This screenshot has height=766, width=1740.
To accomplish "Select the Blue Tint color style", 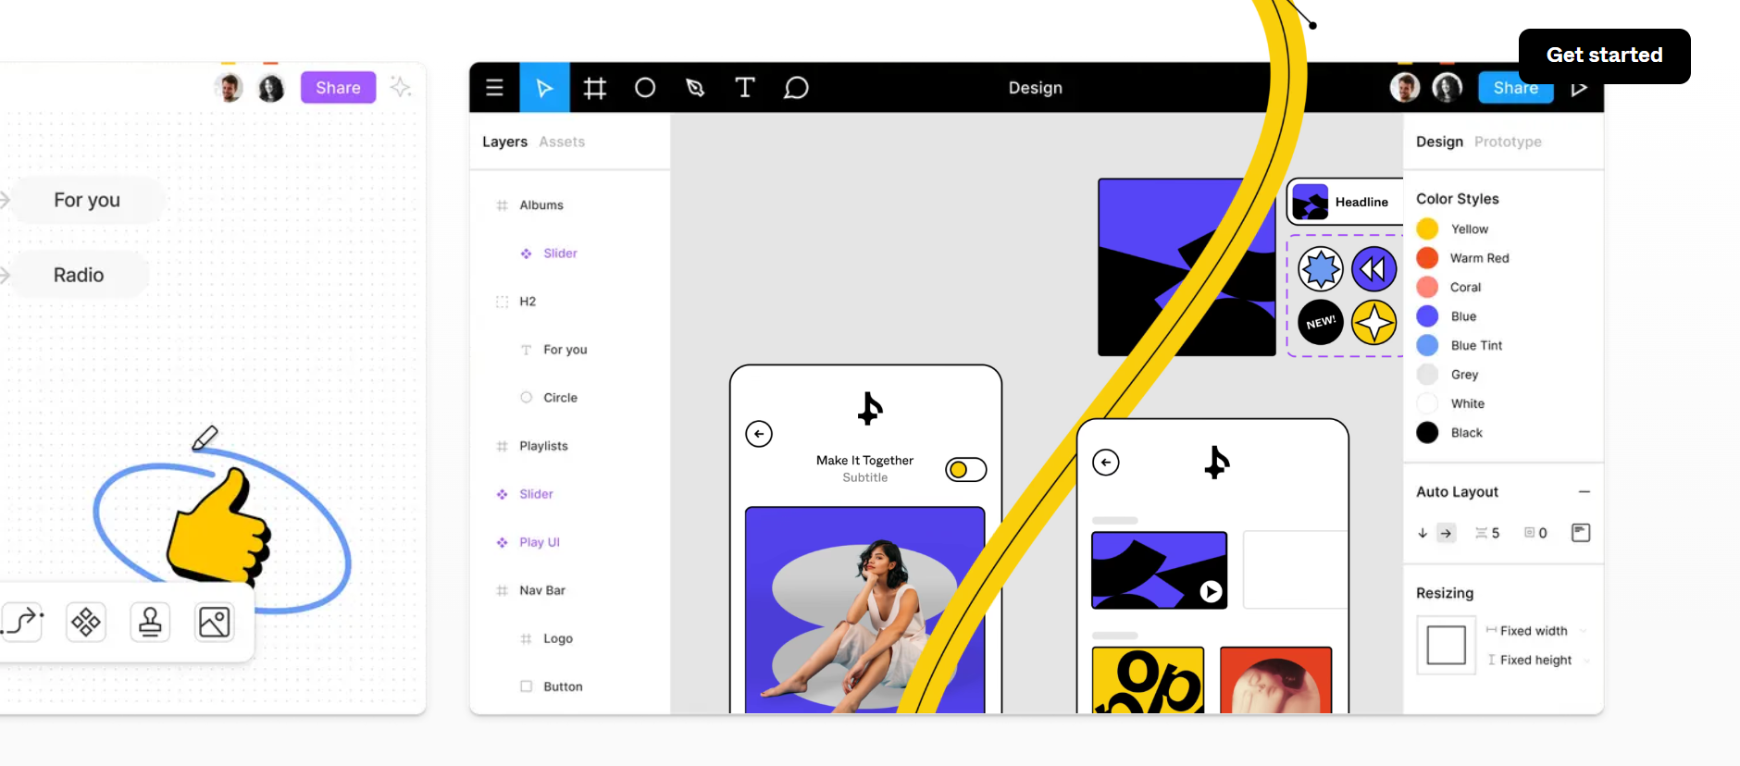I will coord(1460,345).
